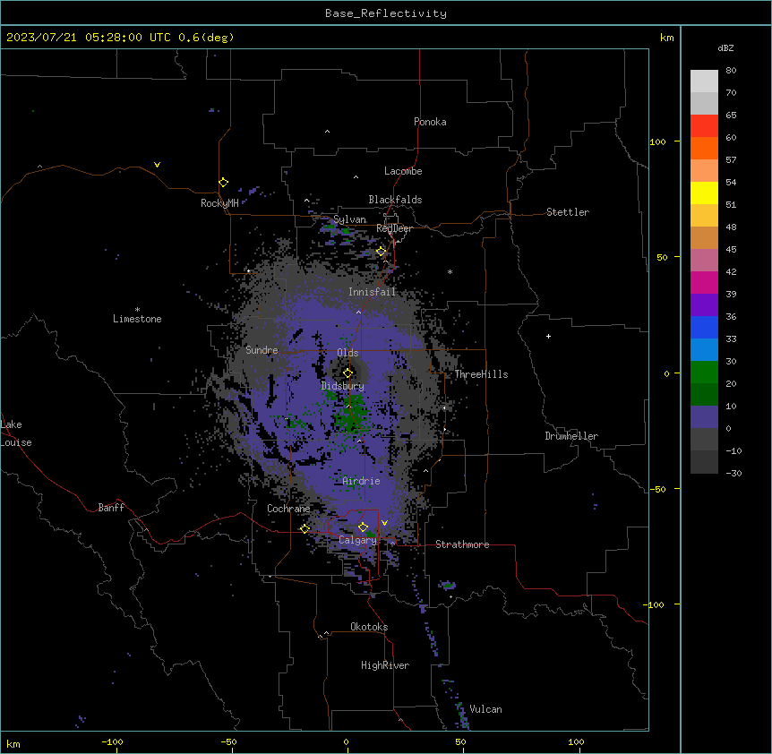
Task: Click the Vulcan city label
Action: click(x=486, y=709)
